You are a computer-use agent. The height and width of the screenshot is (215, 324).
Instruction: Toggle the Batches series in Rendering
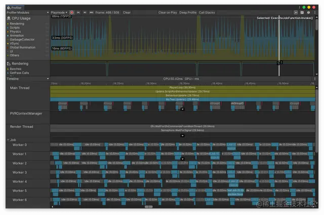(8, 69)
